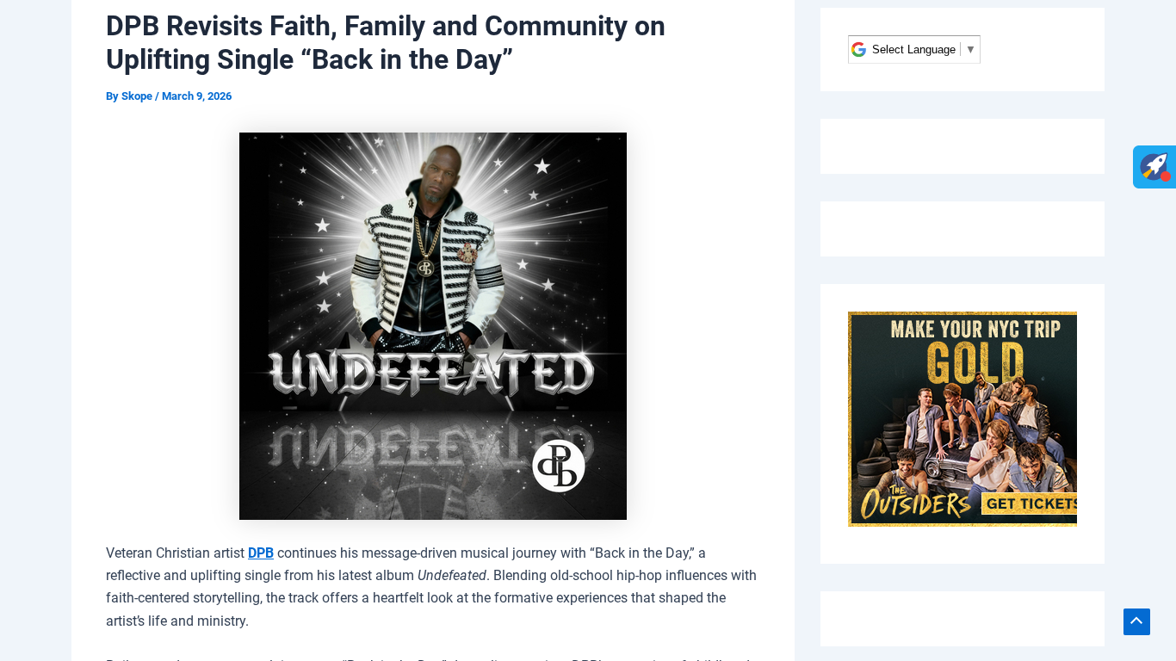Click the large GOLD text in the ad
This screenshot has height=661, width=1176.
click(x=975, y=362)
